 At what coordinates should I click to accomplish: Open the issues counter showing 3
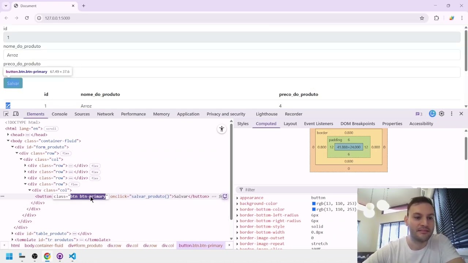[419, 114]
